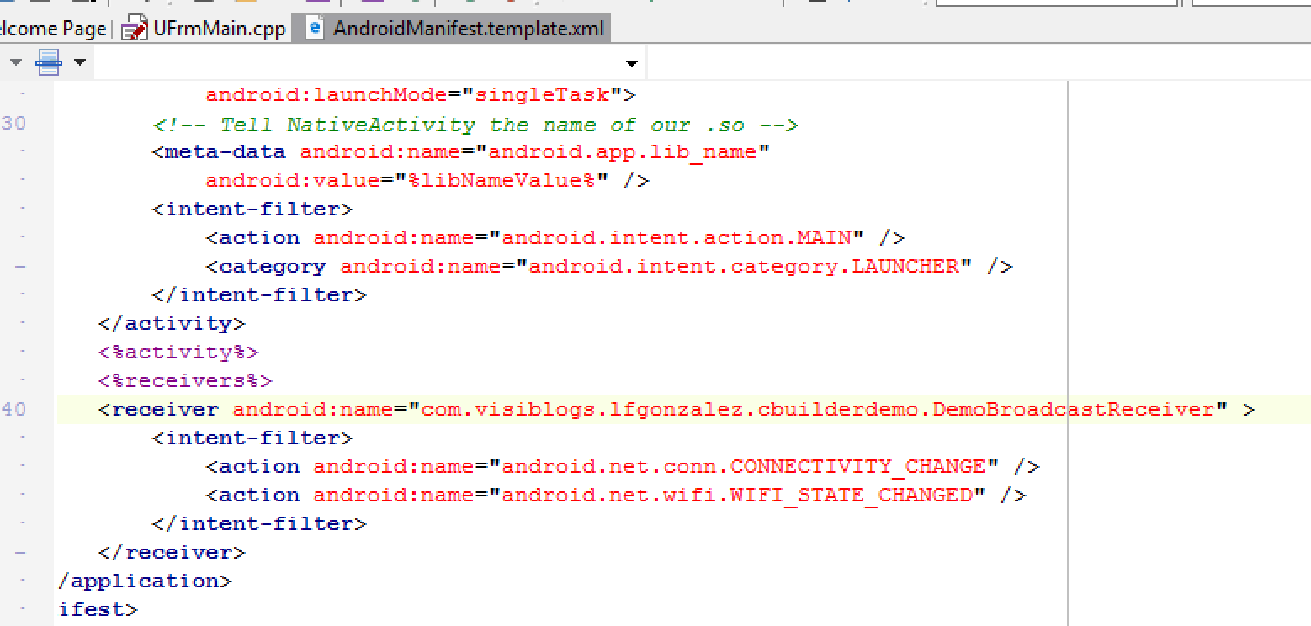Screen dimensions: 1311x626
Task: Click the ifest> closing tag line
Action: (x=98, y=610)
